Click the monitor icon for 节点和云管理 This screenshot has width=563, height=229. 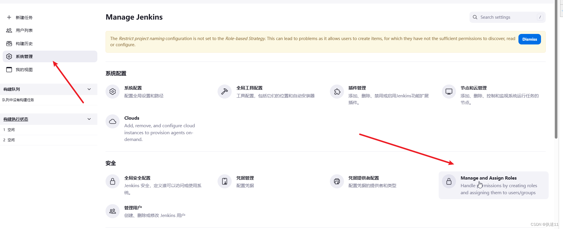(449, 92)
